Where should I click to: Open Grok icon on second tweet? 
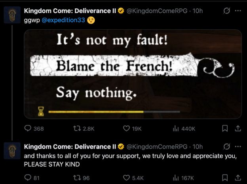point(227,146)
